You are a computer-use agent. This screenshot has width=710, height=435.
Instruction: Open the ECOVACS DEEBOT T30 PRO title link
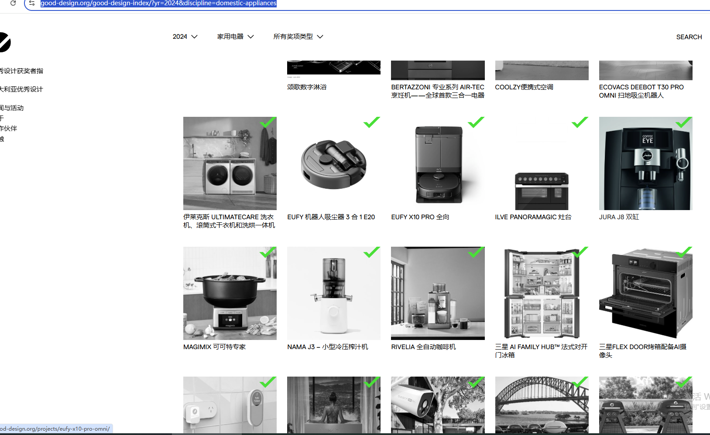pos(641,91)
